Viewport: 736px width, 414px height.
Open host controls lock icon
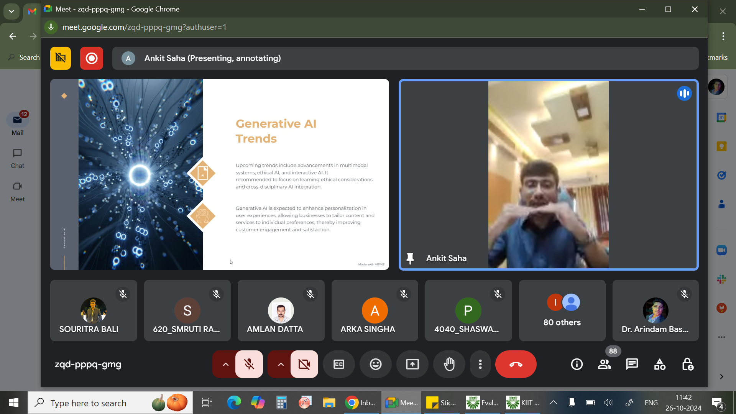click(x=688, y=364)
